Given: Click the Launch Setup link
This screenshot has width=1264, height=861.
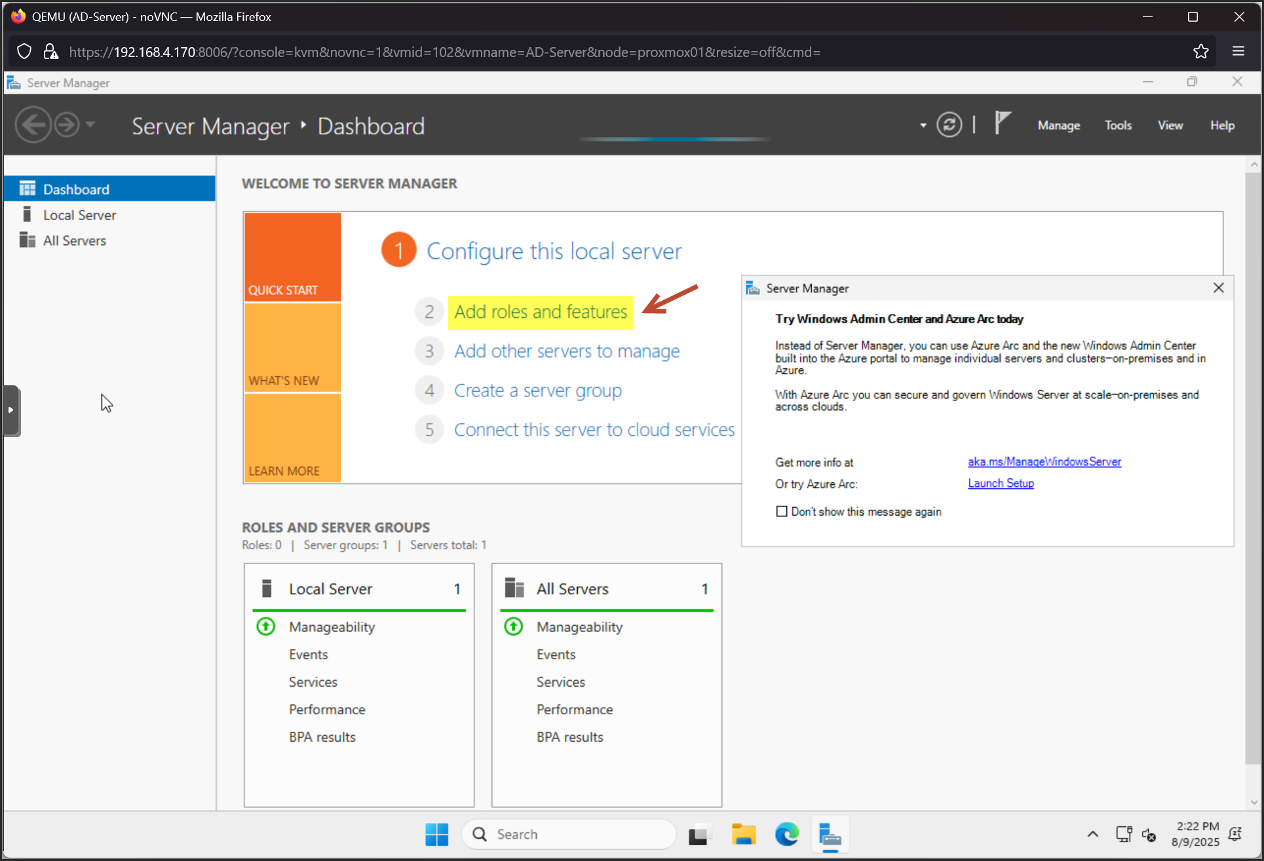Looking at the screenshot, I should [1001, 484].
